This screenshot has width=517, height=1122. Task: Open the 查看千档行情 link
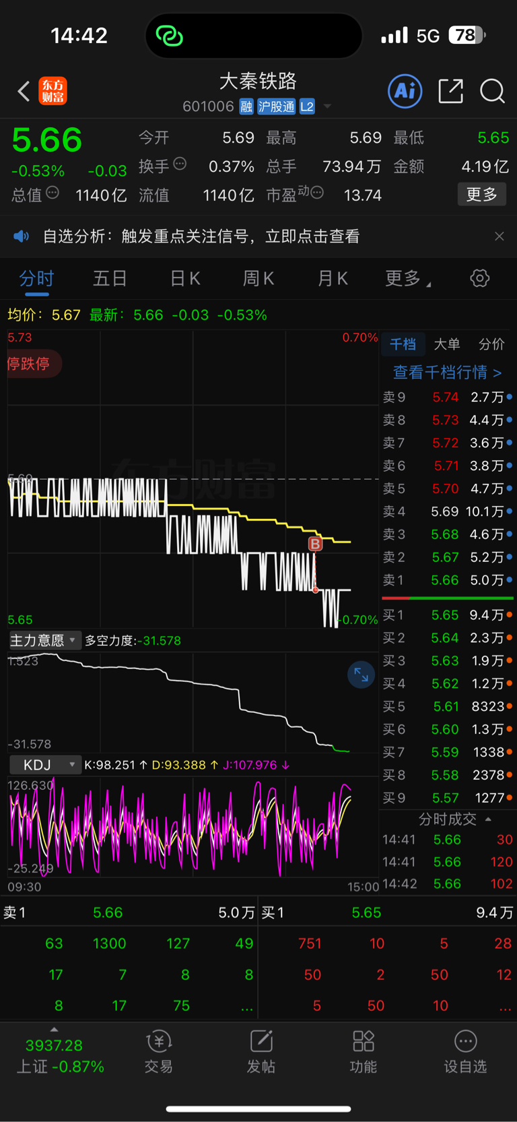(x=448, y=373)
